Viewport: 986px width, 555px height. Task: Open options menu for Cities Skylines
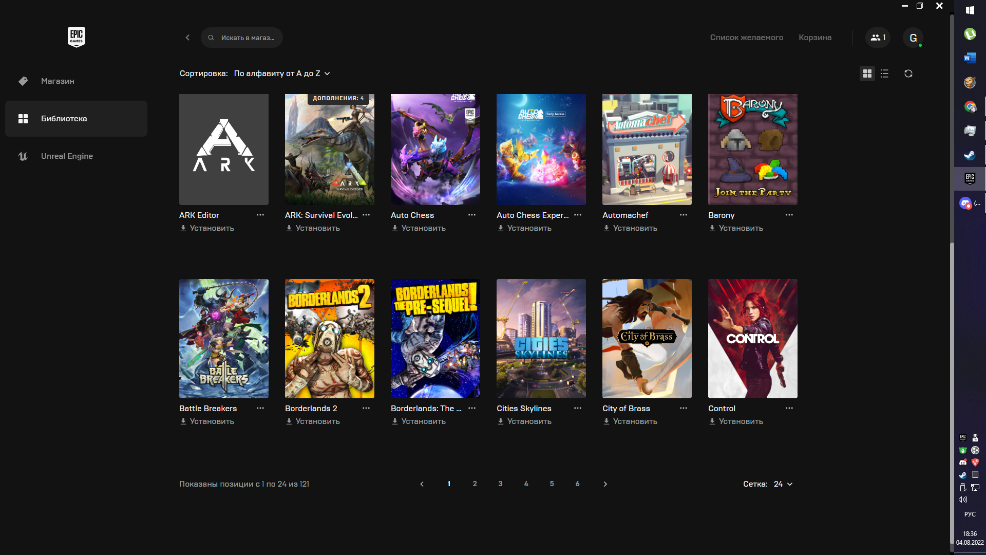click(x=578, y=408)
